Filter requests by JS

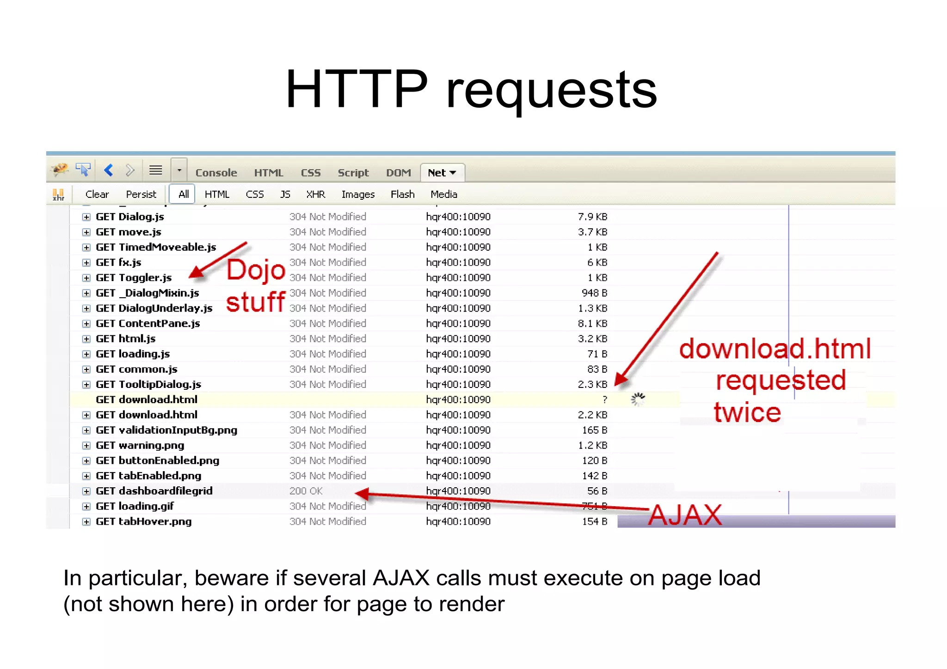[x=285, y=195]
